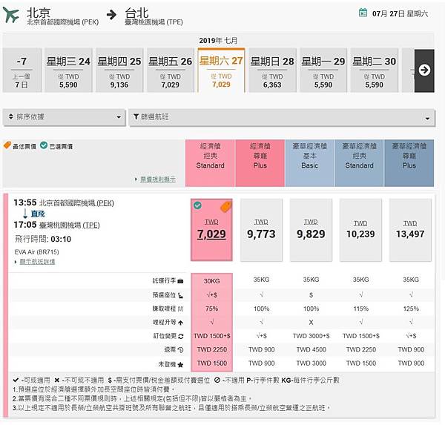445x425 pixels.
Task: Click the star icon beside 未登機
Action: click(x=180, y=363)
